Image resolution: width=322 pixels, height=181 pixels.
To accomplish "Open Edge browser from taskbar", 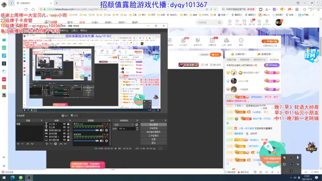I will [12, 178].
